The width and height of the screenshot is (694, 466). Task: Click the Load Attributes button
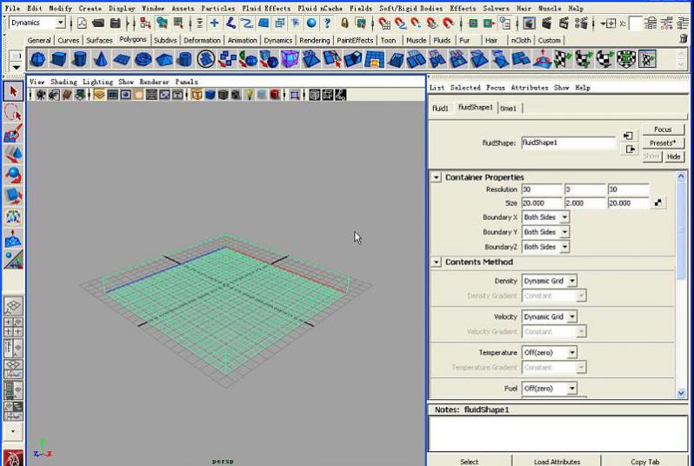[x=557, y=461]
